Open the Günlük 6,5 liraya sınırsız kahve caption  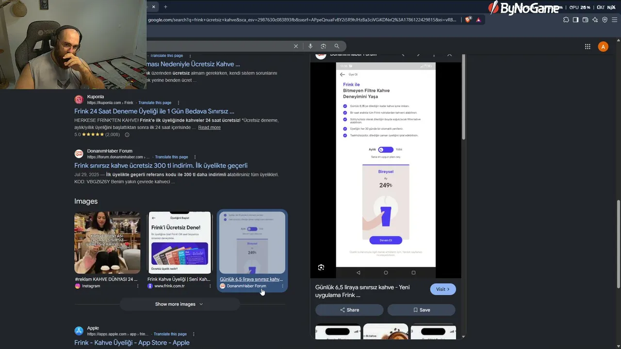tap(251, 279)
